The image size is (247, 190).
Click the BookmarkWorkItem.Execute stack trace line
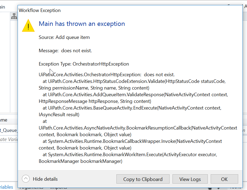[130, 155]
